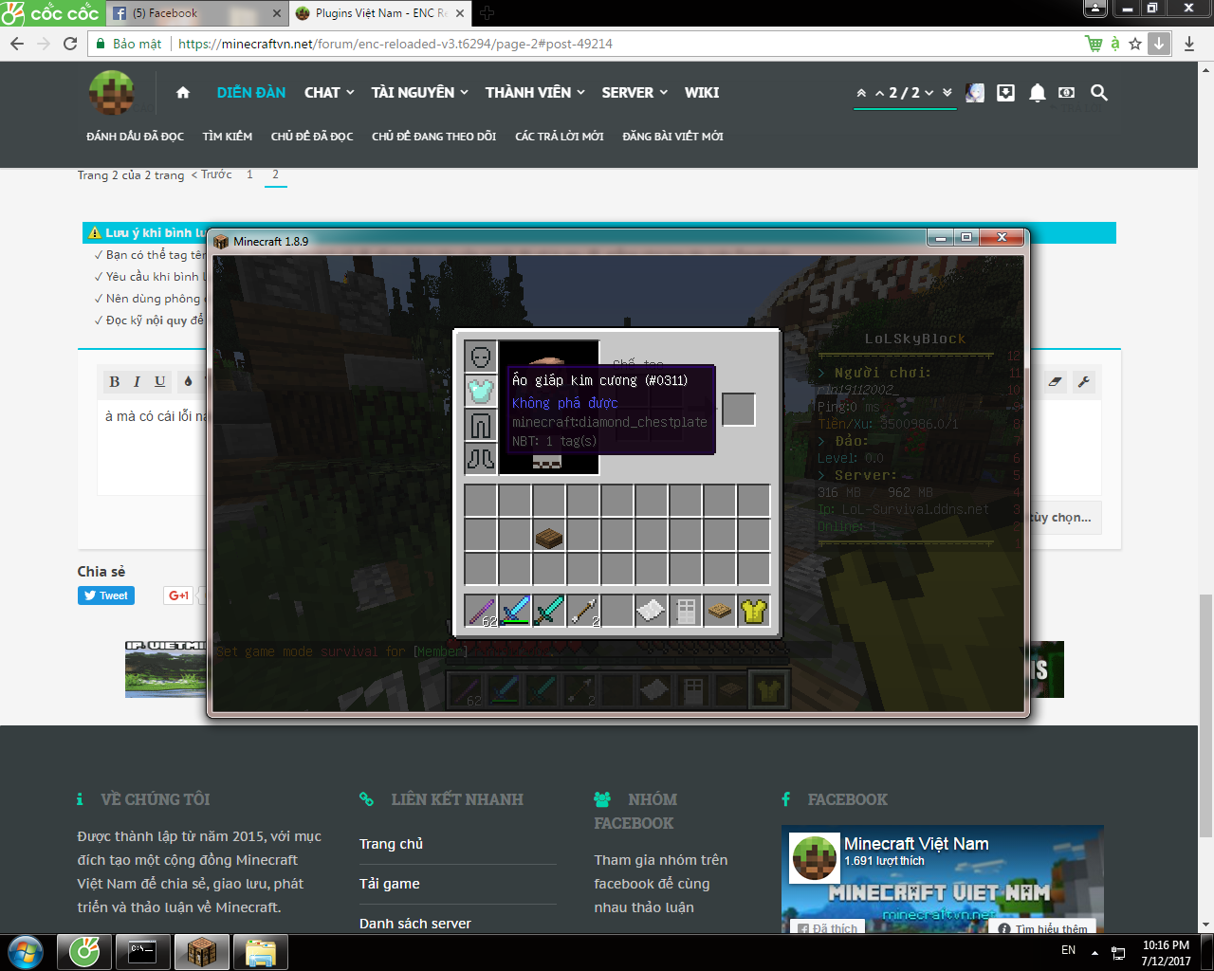Screen dimensions: 1214x971
Task: Select the wooden pressure plate in hotbar
Action: click(720, 611)
